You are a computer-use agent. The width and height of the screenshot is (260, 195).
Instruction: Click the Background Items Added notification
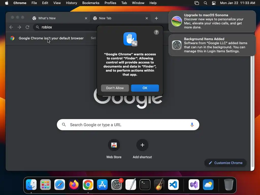click(212, 45)
